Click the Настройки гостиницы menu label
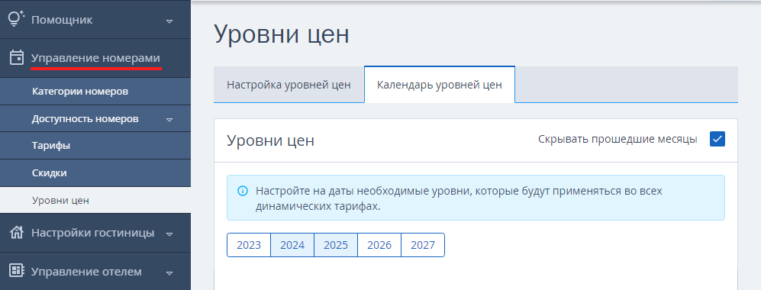Screen dimensions: 761x290 (92, 233)
